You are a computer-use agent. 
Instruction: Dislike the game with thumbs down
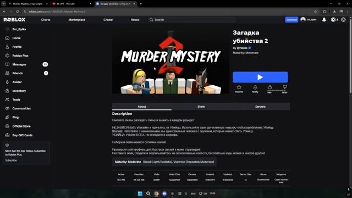pyautogui.click(x=285, y=87)
